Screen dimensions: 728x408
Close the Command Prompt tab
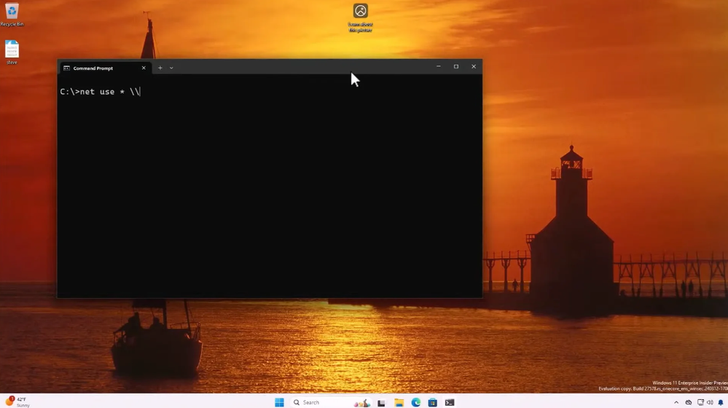point(144,68)
